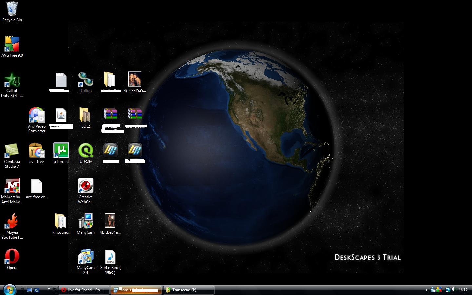Select the Java file icon on the desktop
Image resolution: width=472 pixels, height=295 pixels.
pyautogui.click(x=61, y=115)
